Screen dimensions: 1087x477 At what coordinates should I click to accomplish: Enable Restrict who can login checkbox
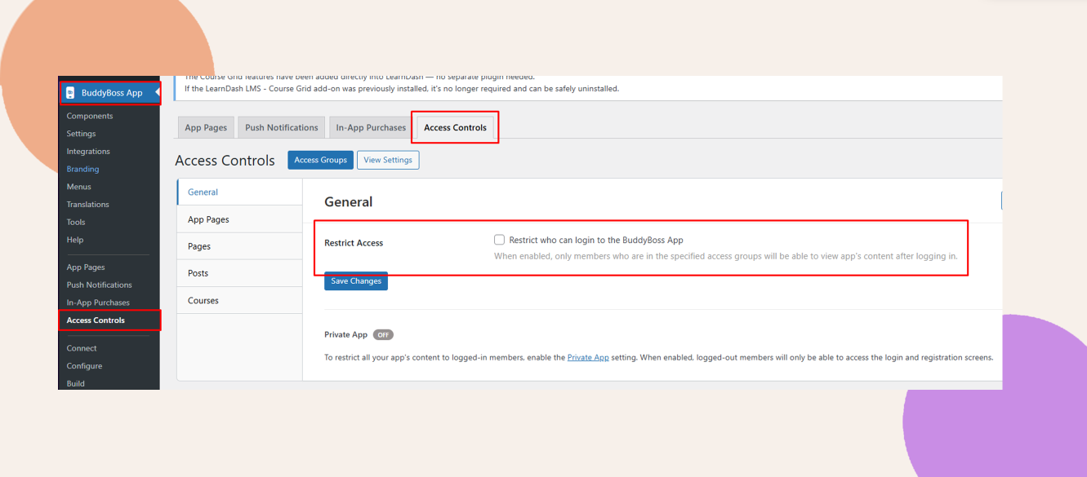click(x=499, y=240)
